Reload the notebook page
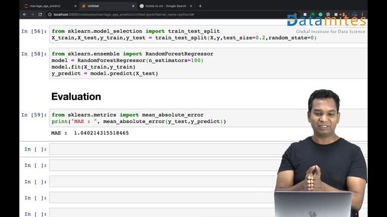The image size is (387, 217). point(41,14)
